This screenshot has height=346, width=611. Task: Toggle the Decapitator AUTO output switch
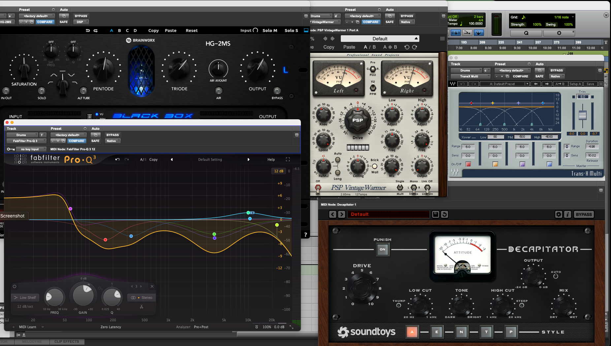click(556, 276)
